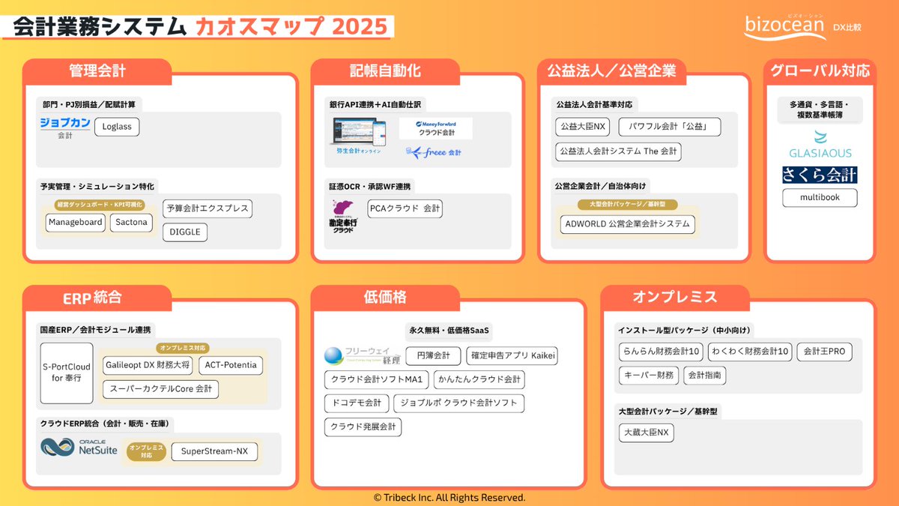The width and height of the screenshot is (899, 506).
Task: Select the DIGGLE box
Action: coord(184,232)
